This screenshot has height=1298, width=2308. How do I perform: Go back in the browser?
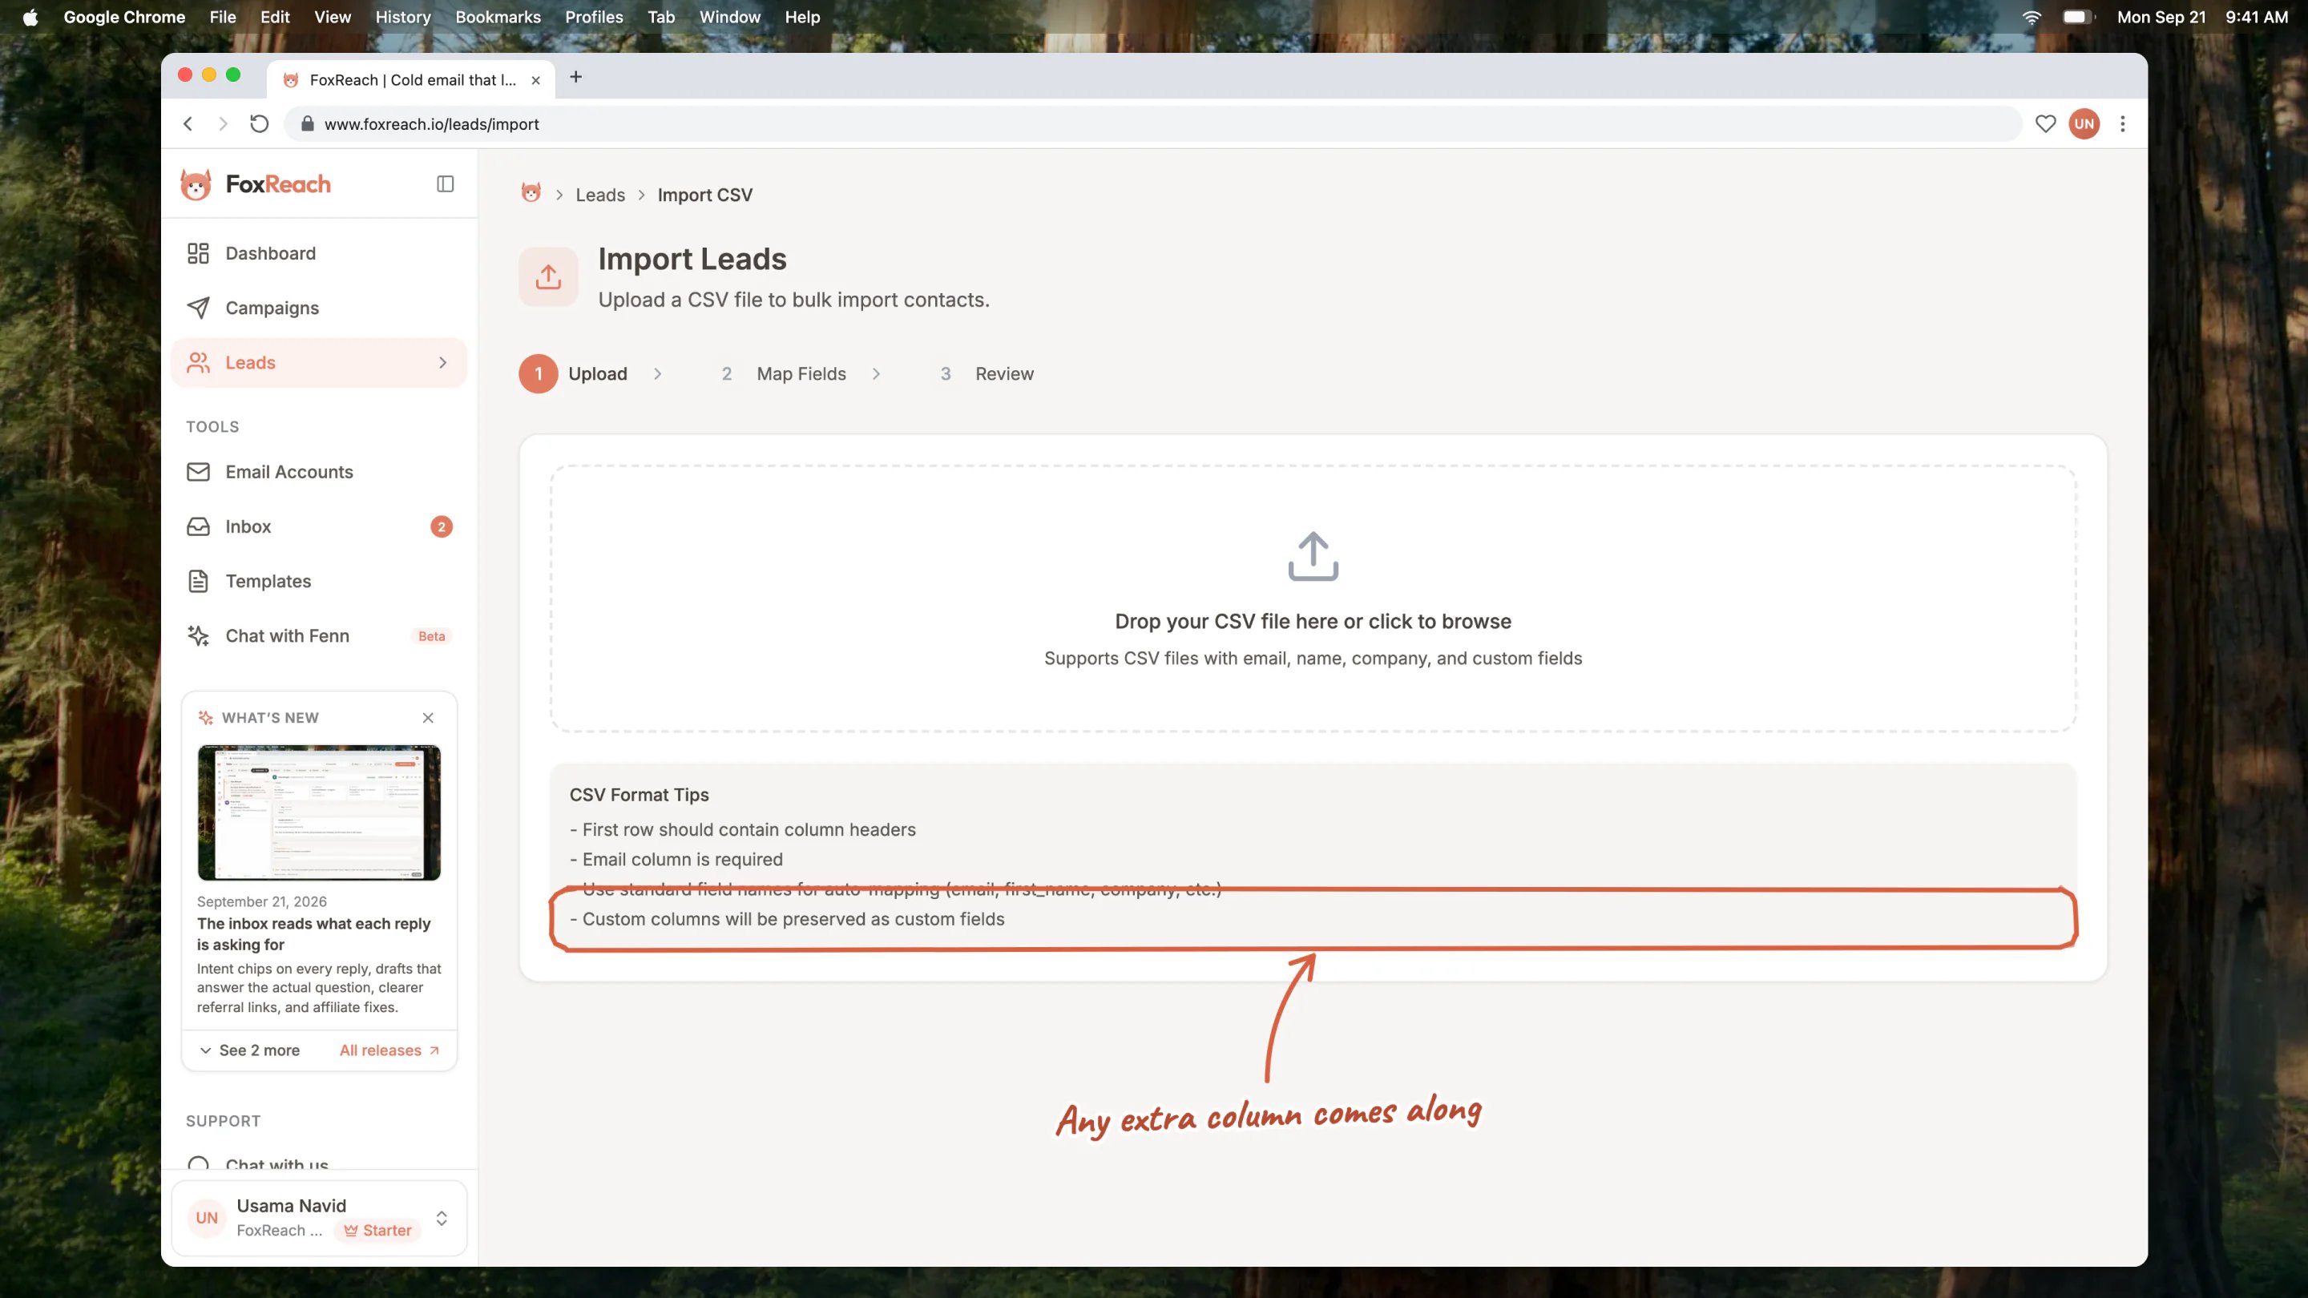188,123
